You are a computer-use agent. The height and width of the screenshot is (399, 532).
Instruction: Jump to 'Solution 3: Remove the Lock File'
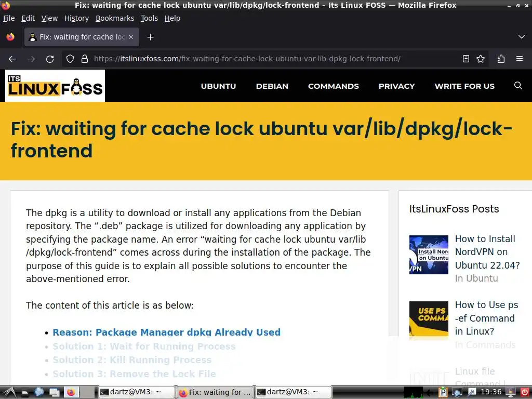click(134, 374)
